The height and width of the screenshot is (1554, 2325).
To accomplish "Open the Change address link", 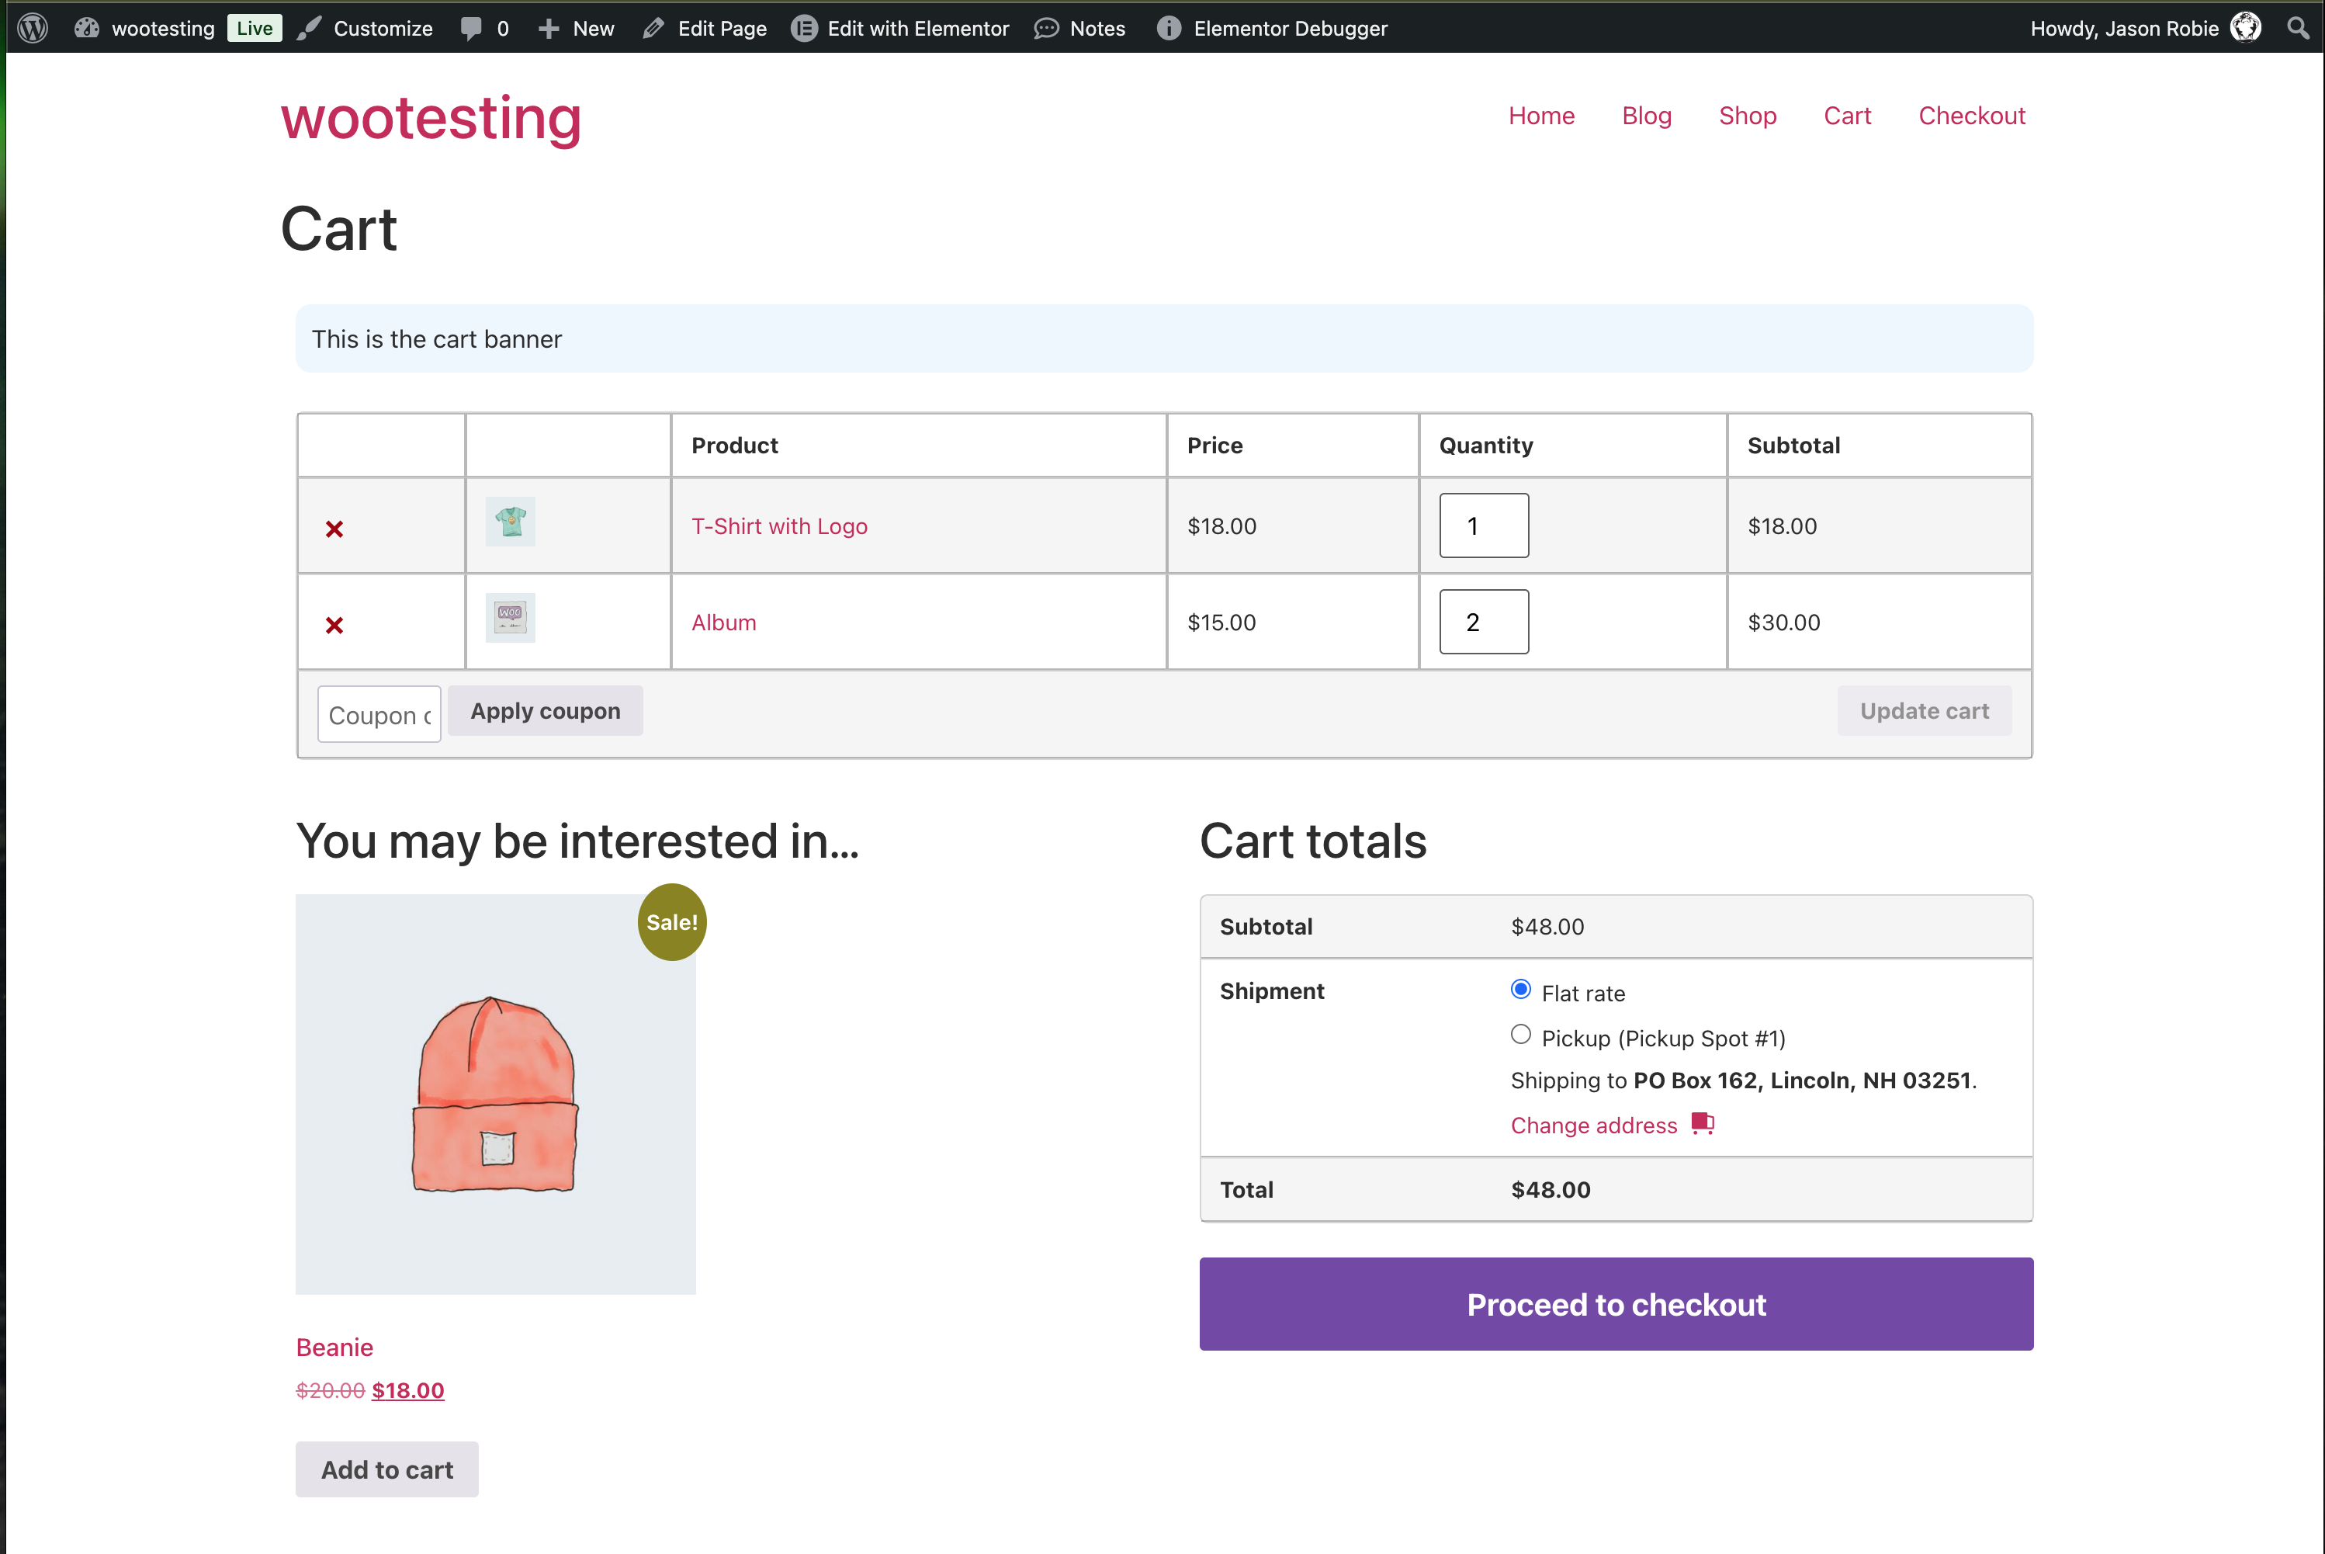I will click(1594, 1126).
